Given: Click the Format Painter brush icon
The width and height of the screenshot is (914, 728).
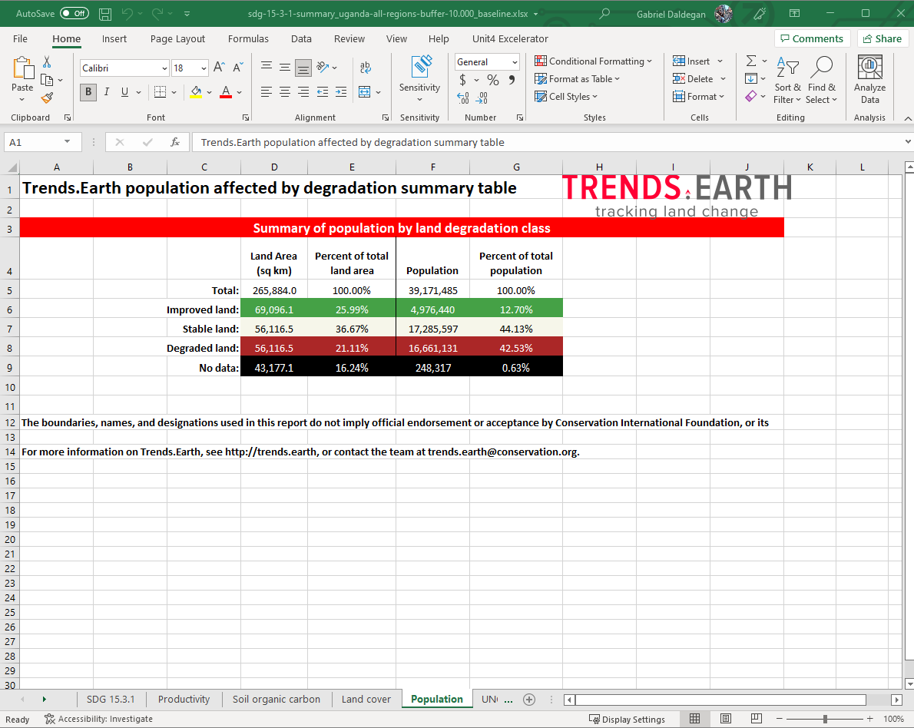Looking at the screenshot, I should [47, 98].
